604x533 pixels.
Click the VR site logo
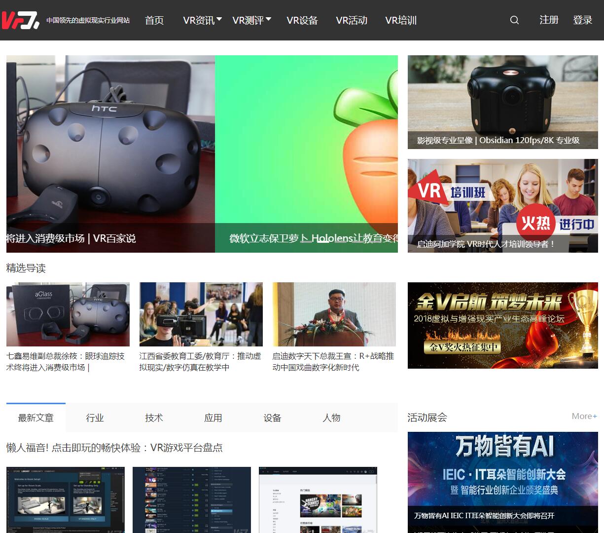pyautogui.click(x=21, y=20)
